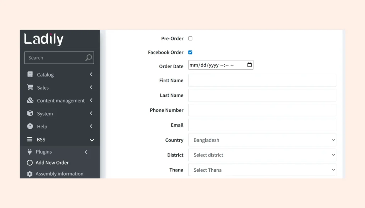This screenshot has width=365, height=208.
Task: Open the Select district dropdown
Action: tap(262, 155)
